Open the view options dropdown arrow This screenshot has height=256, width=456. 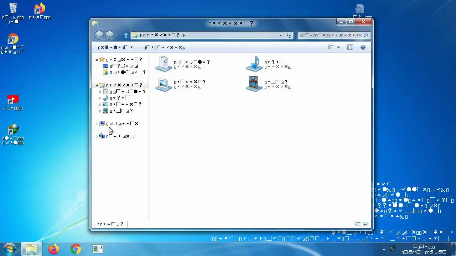338,47
